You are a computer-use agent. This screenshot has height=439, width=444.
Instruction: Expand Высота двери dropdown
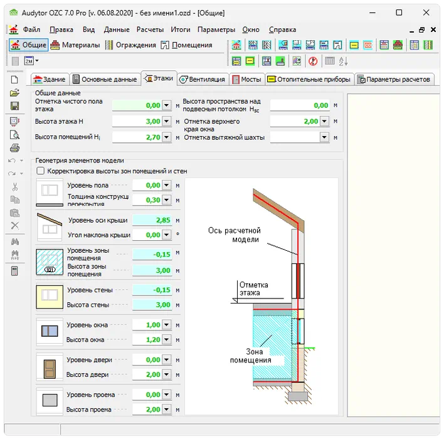tap(167, 374)
